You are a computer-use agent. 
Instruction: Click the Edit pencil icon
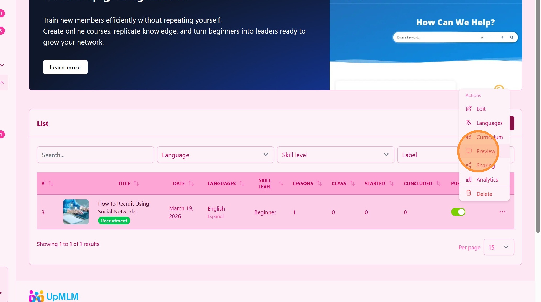pyautogui.click(x=468, y=109)
